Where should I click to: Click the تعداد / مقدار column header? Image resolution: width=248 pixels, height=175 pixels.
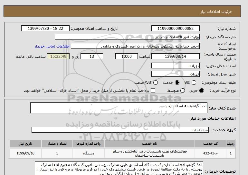click(57, 144)
